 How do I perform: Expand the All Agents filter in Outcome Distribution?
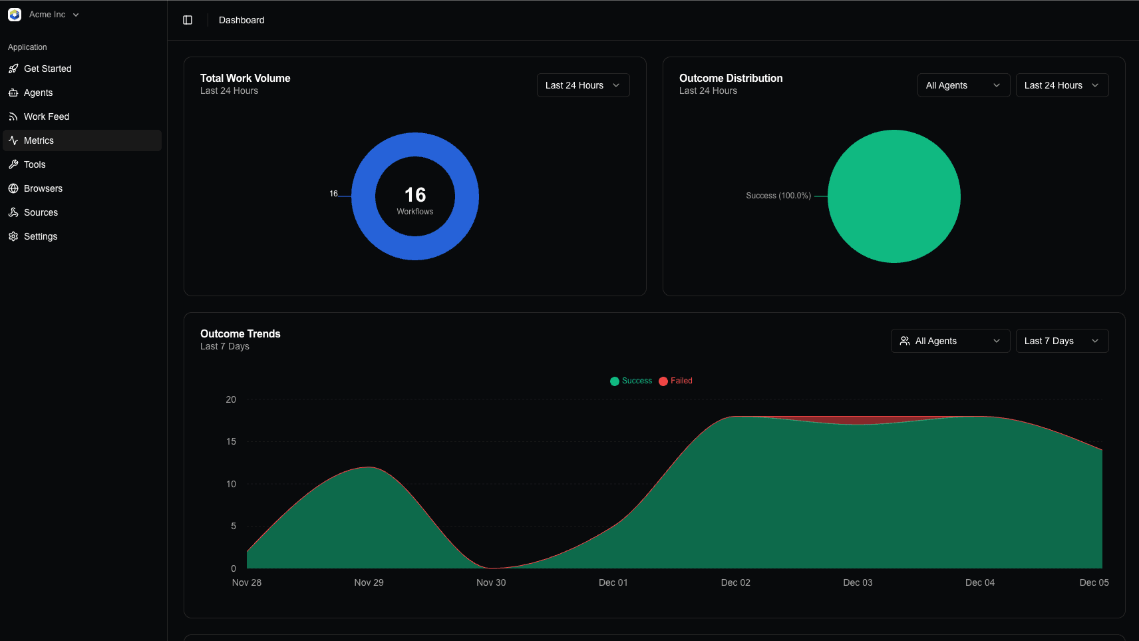pos(963,85)
